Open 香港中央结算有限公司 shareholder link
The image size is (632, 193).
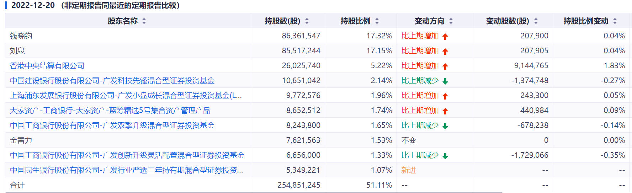[x=47, y=66]
